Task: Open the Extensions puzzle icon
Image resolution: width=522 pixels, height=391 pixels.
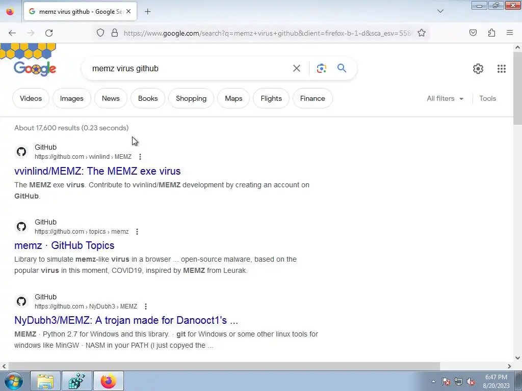Action: click(x=491, y=33)
